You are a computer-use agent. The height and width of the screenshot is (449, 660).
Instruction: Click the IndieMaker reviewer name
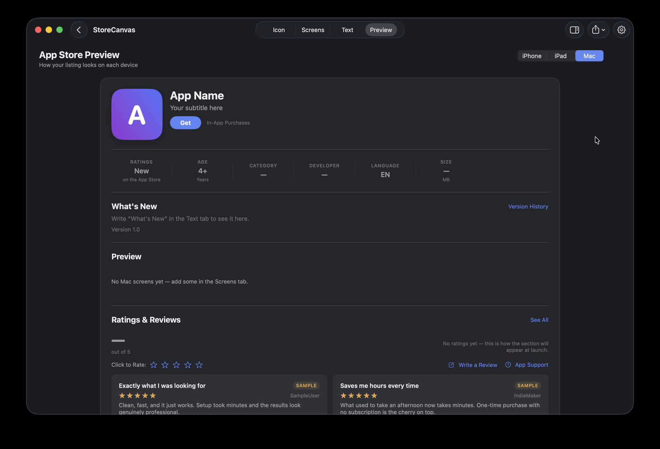click(x=527, y=396)
